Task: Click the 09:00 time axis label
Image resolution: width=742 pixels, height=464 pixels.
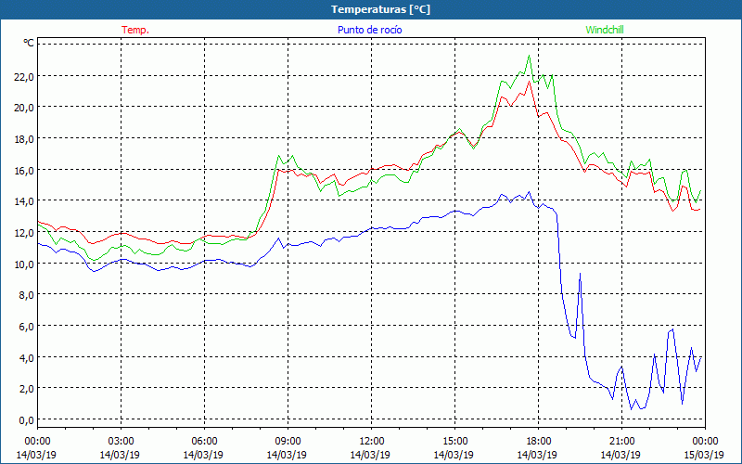Action: click(288, 442)
